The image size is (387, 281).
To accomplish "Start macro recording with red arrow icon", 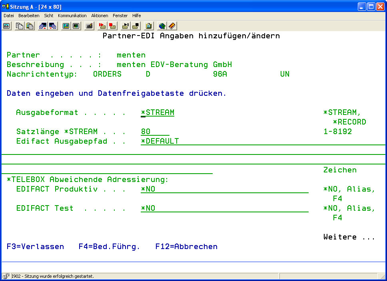I will pyautogui.click(x=102, y=26).
